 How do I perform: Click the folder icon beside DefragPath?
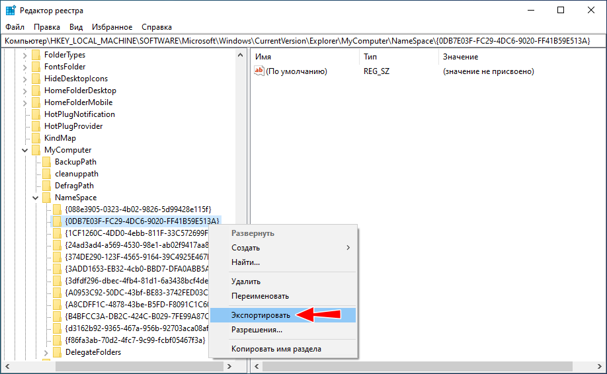pyautogui.click(x=46, y=186)
